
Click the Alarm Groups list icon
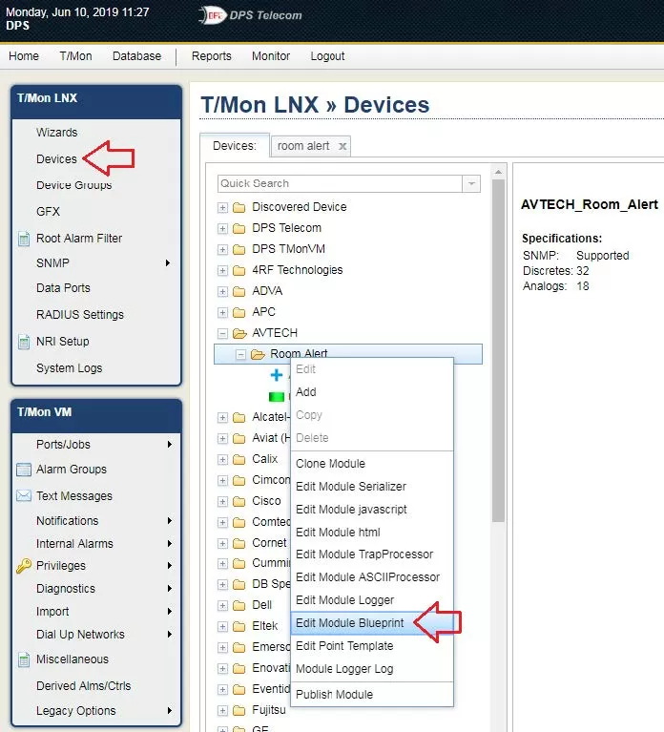[24, 470]
